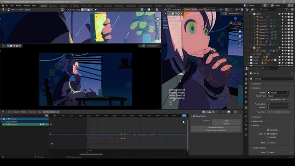Click the Pass Index value slider
295x166 pixels.
[x=278, y=112]
